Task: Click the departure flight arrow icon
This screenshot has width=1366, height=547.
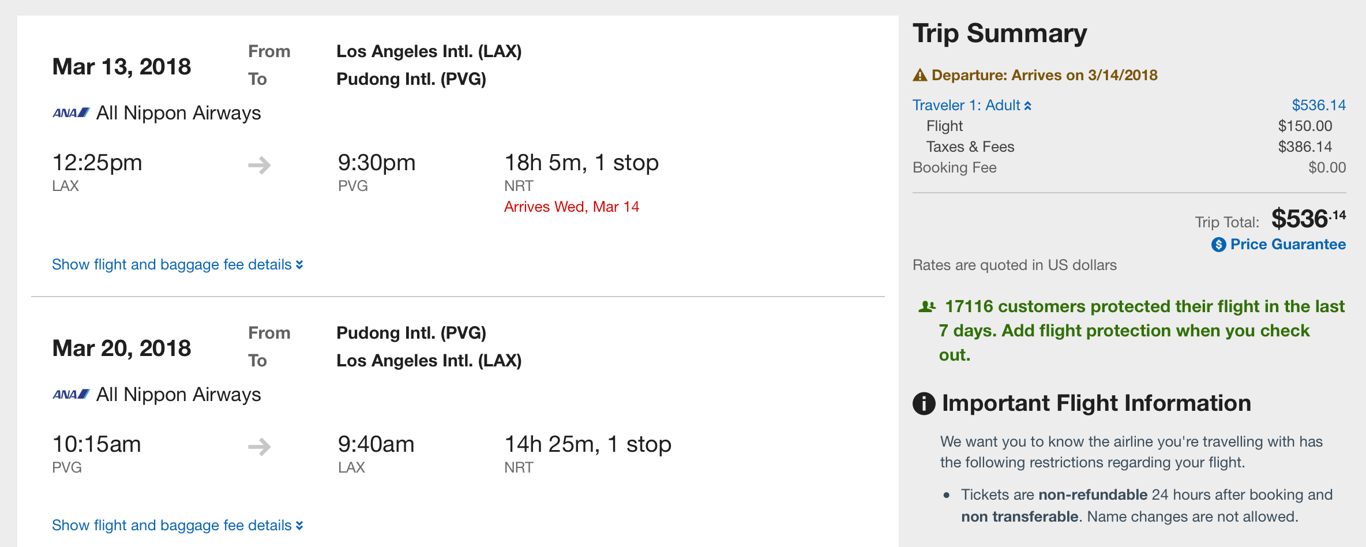Action: 259,165
